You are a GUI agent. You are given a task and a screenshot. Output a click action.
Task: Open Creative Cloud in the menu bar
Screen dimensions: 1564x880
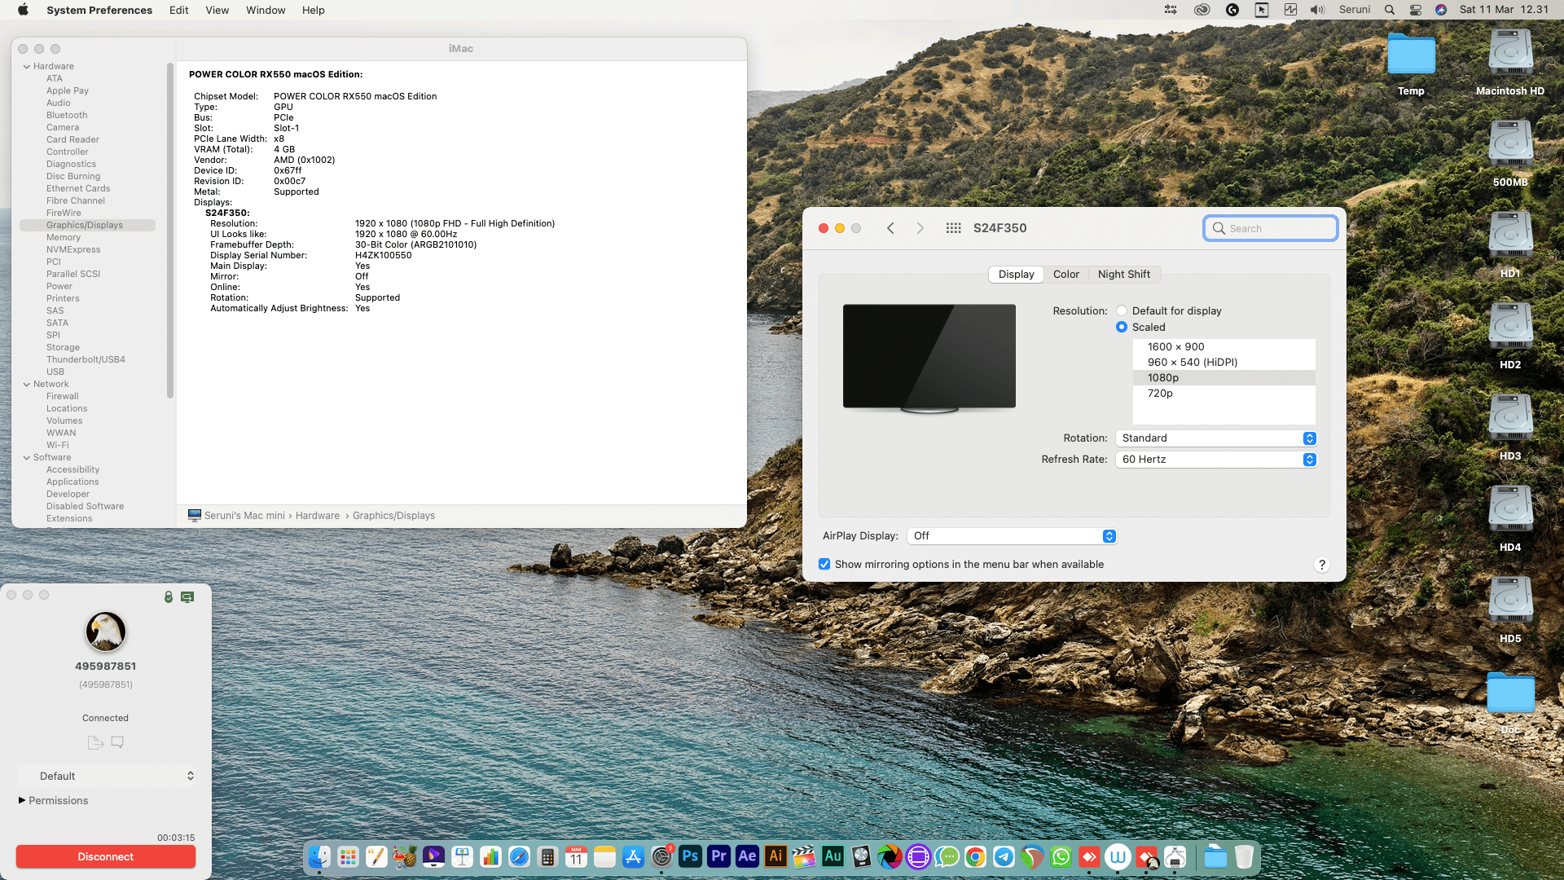1202,10
